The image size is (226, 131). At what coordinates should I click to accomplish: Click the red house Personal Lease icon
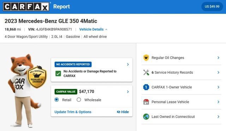[146, 102]
